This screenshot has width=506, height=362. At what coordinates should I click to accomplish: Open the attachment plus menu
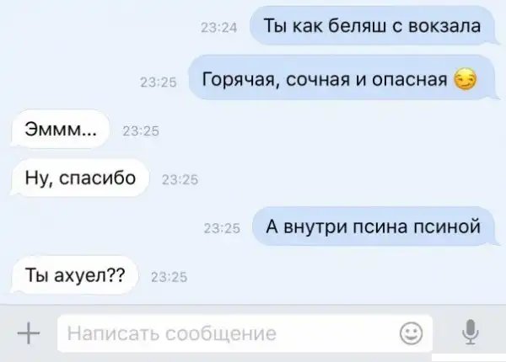[x=29, y=333]
